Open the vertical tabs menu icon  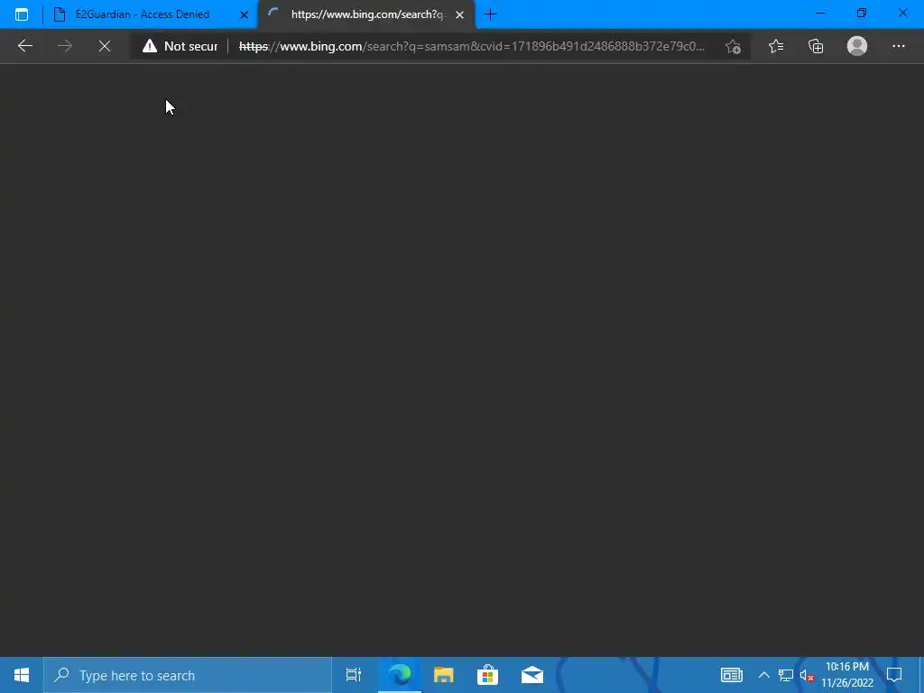coord(22,14)
